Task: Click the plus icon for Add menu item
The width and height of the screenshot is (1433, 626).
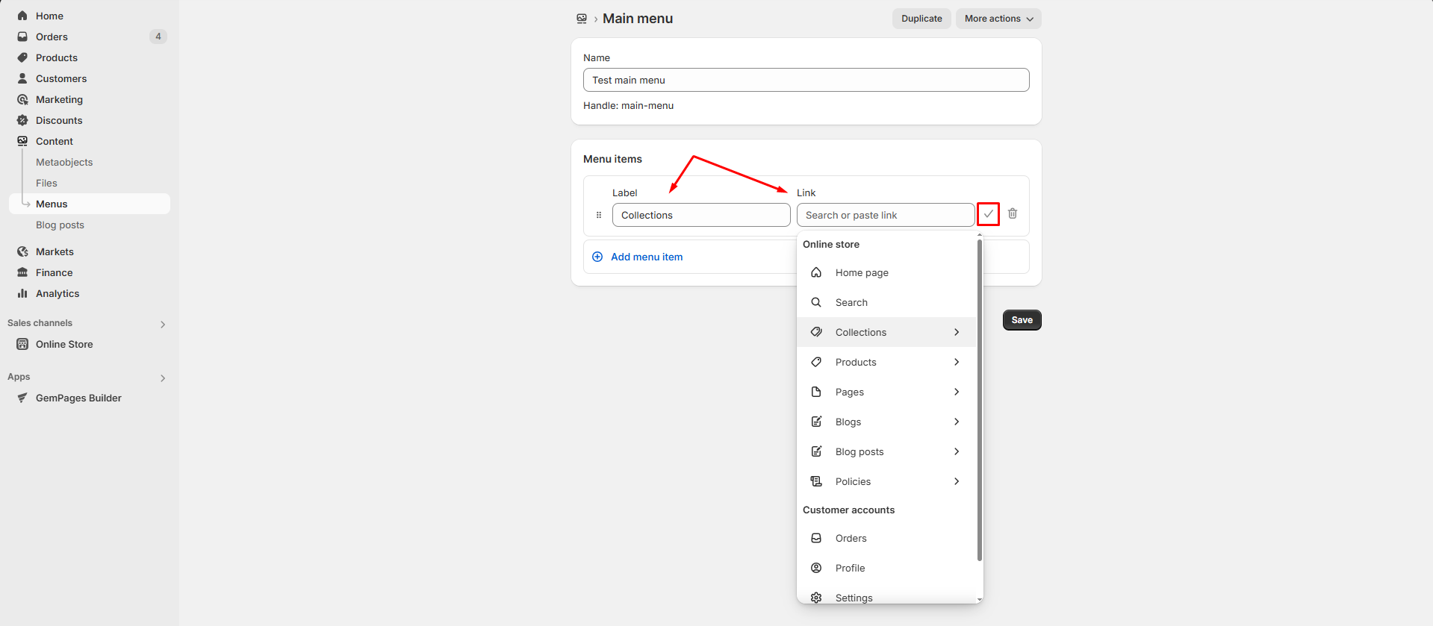Action: pos(597,257)
